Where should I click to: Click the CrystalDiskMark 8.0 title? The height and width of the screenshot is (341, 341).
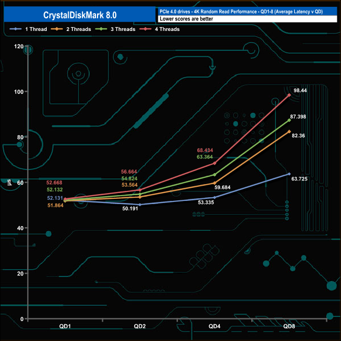[x=80, y=15]
